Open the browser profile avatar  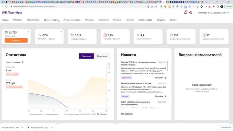coord(222,7)
